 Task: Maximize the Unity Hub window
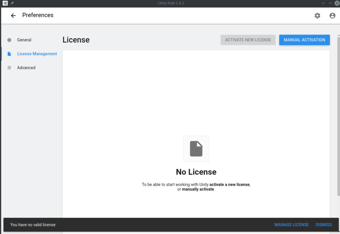tap(330, 3)
